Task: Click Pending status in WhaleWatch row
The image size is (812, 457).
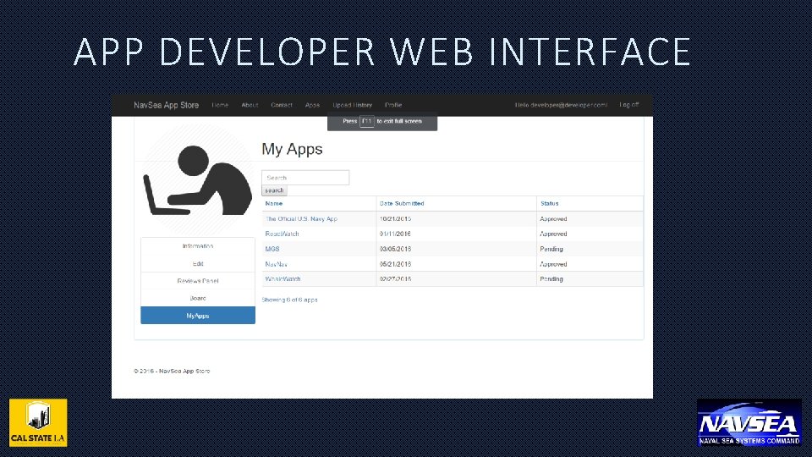Action: pyautogui.click(x=551, y=278)
